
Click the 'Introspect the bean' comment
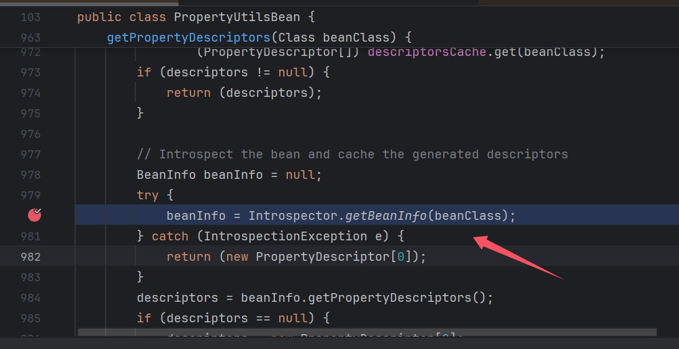tap(353, 155)
